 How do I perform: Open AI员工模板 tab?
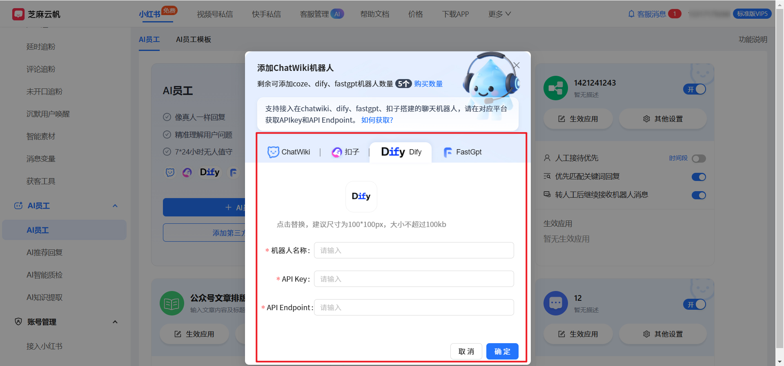[194, 40]
